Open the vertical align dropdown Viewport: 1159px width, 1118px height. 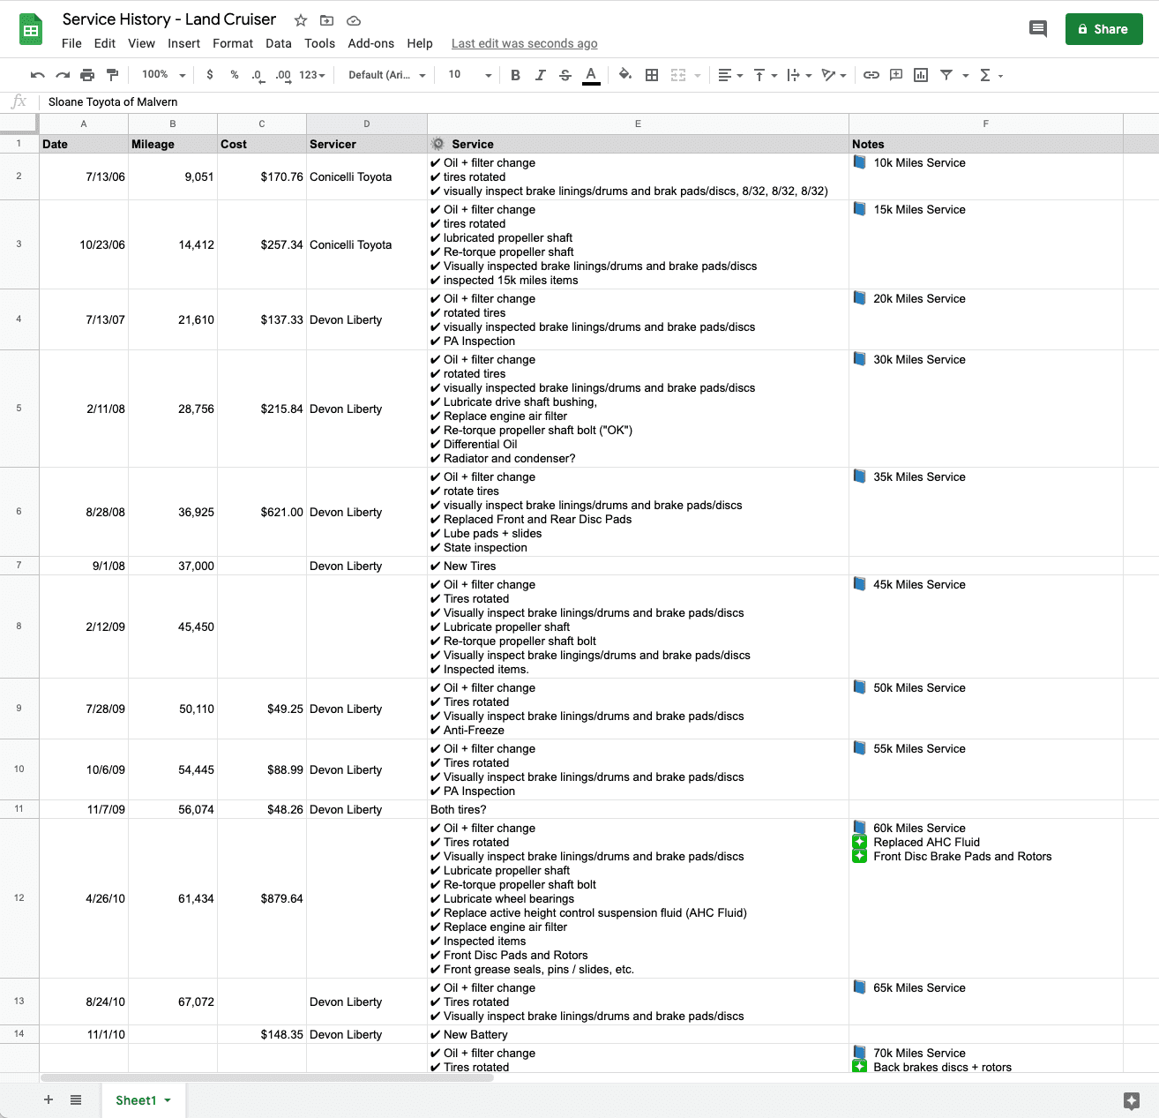[x=765, y=75]
